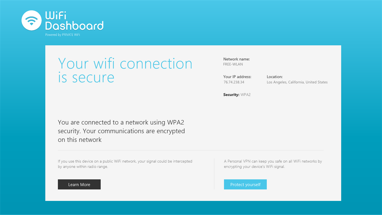This screenshot has width=382, height=215.
Task: Click the 'Your IP address:' label
Action: [x=237, y=77]
